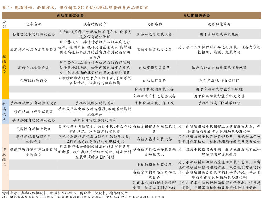The width and height of the screenshot is (267, 198).
Task: Select the 用于自动组装智能手机按键 cell
Action: point(219,89)
